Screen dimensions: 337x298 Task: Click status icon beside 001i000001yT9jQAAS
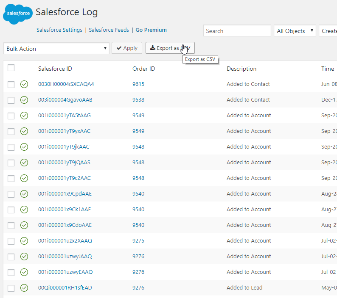[x=24, y=163]
